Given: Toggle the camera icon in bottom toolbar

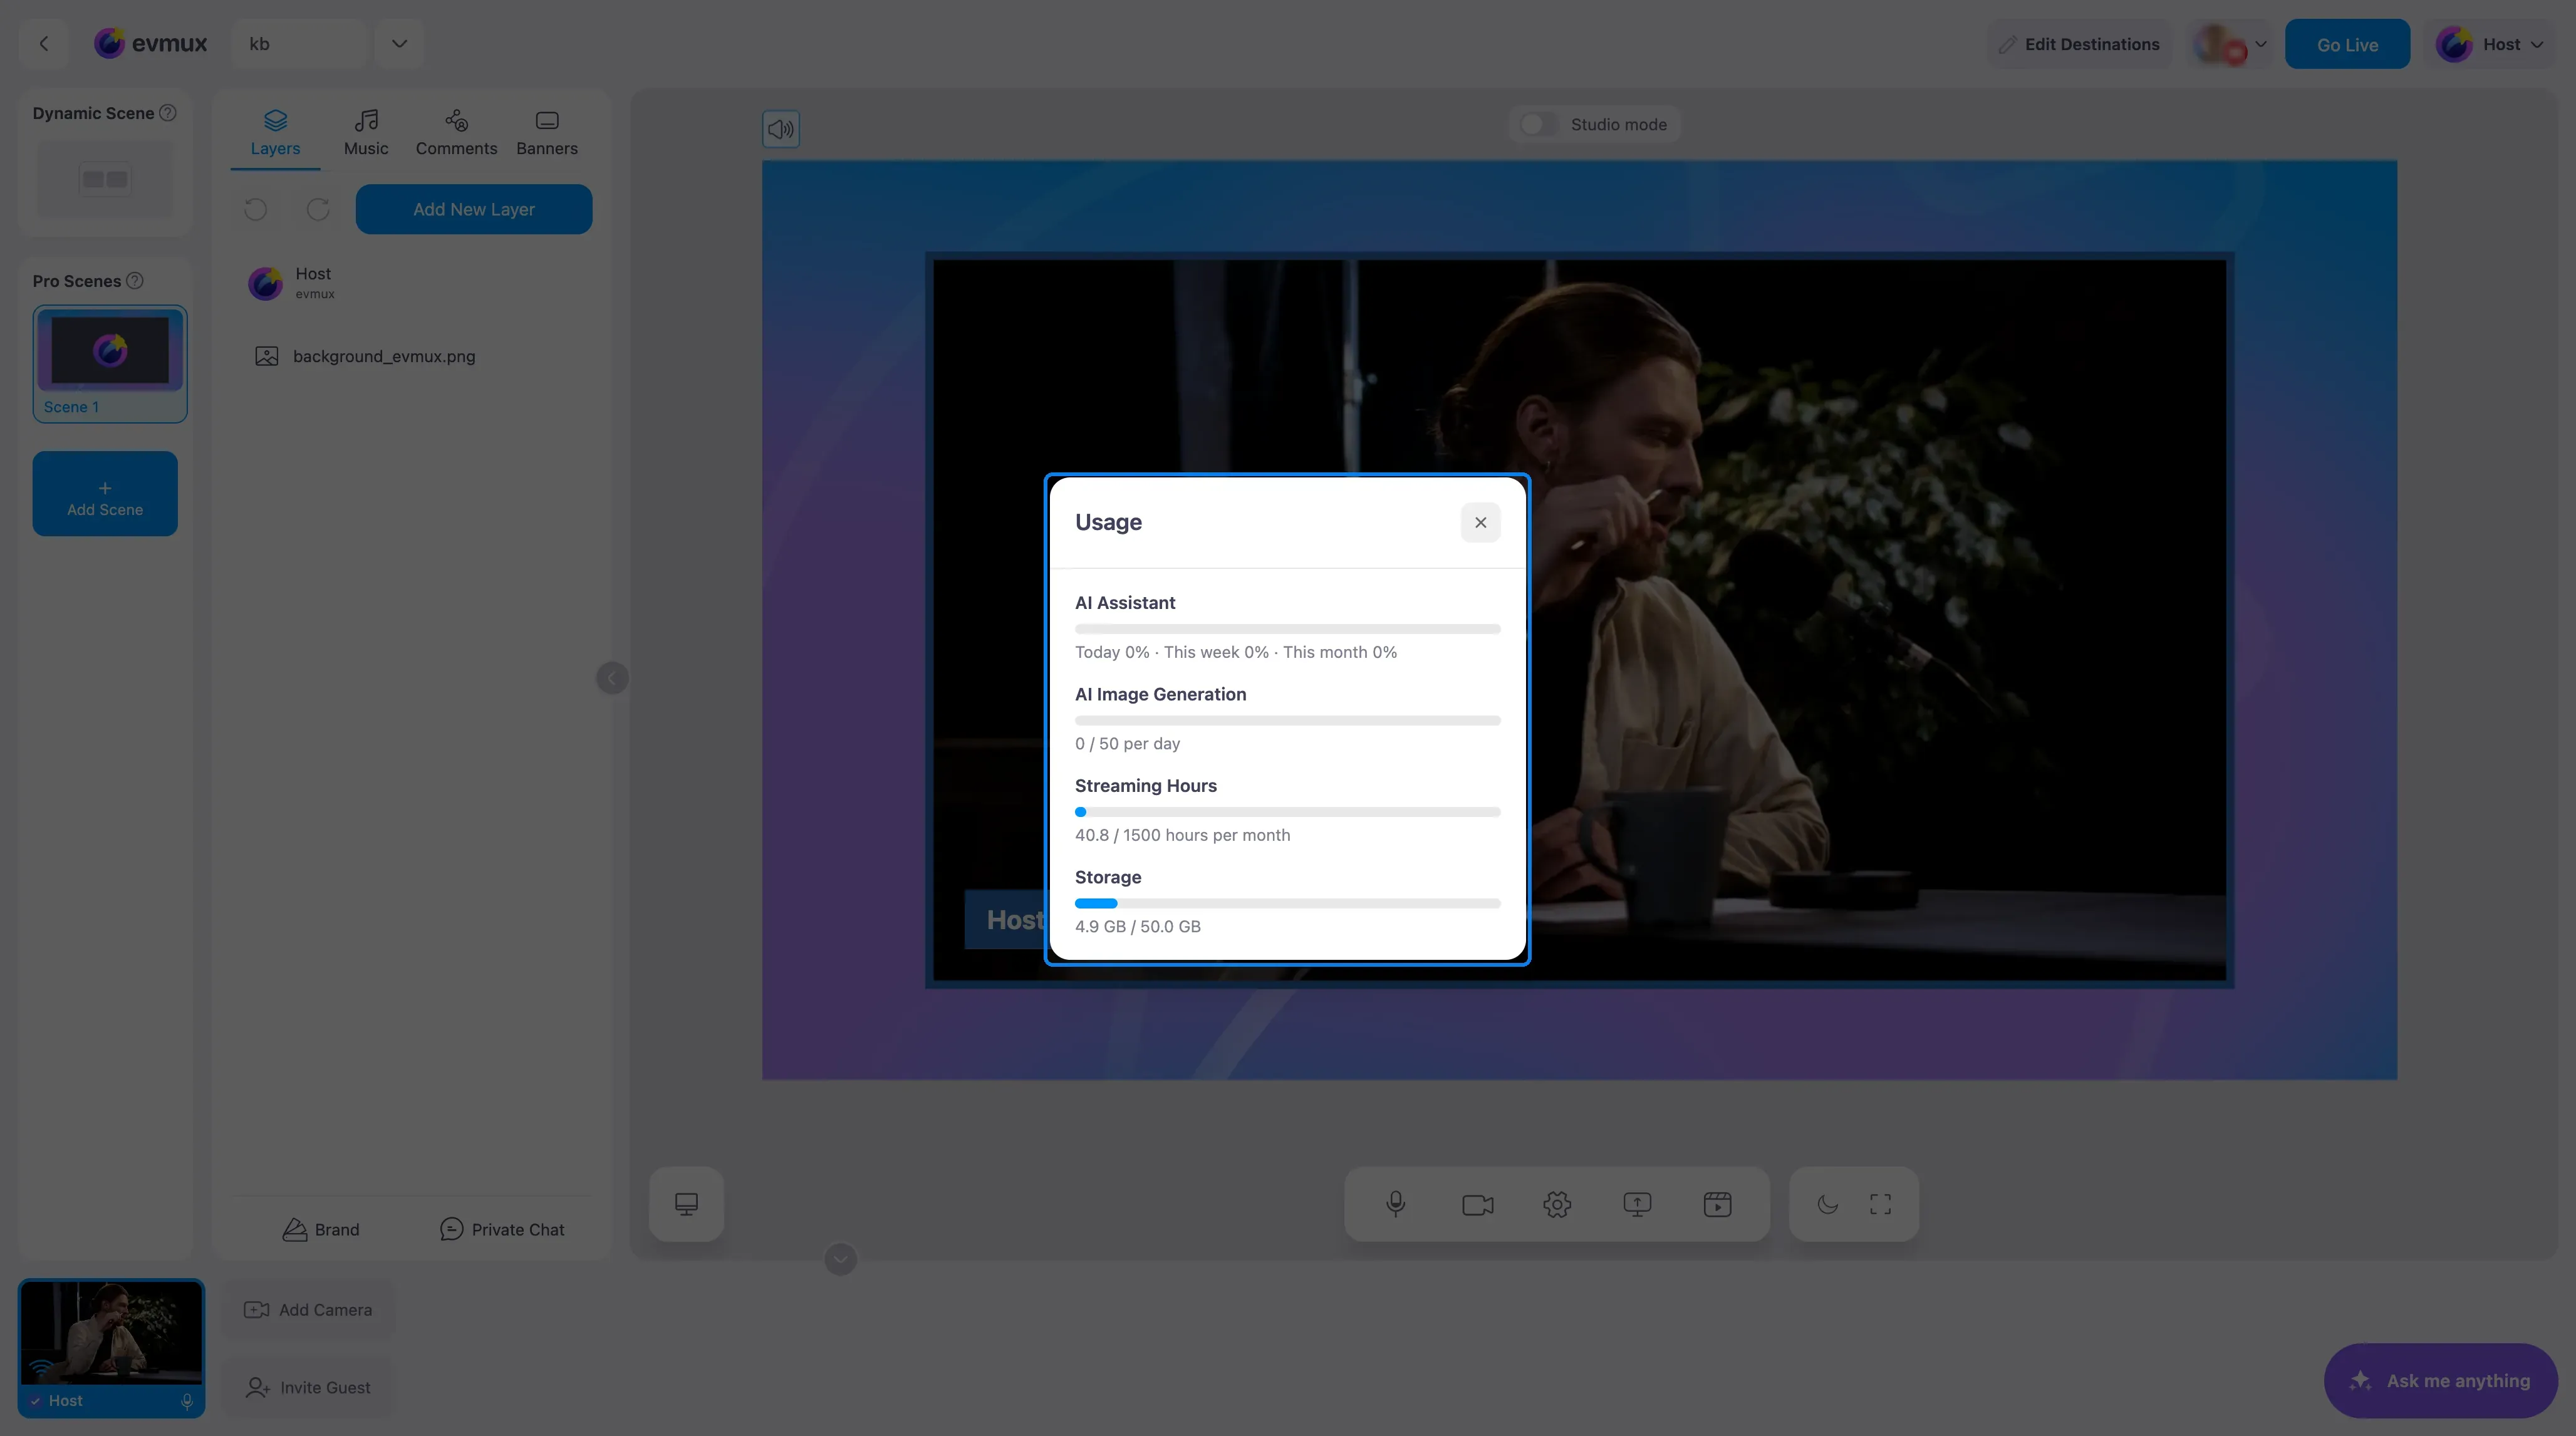Looking at the screenshot, I should coord(1477,1204).
